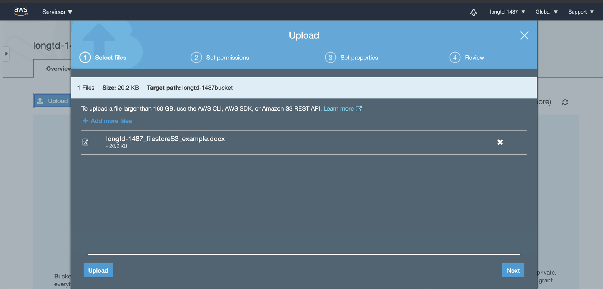This screenshot has width=603, height=289.
Task: Click the 1 Files count text
Action: 86,88
